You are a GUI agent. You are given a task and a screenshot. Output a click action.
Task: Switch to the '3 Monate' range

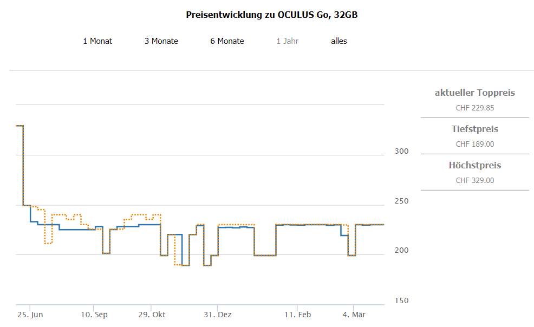161,41
